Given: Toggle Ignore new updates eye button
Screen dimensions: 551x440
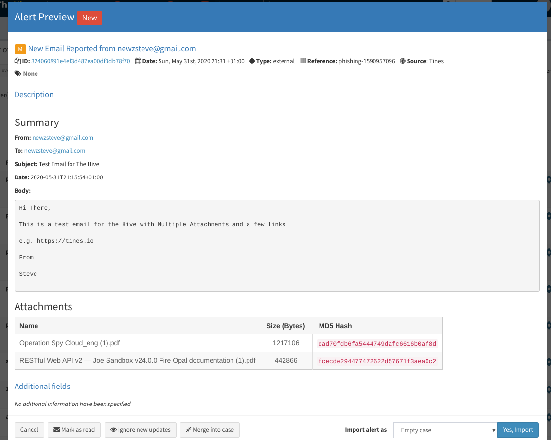Looking at the screenshot, I should pyautogui.click(x=141, y=430).
